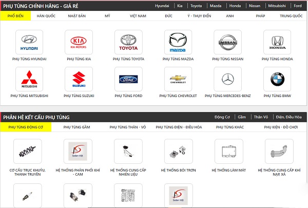Open the Mỹ tab
The width and height of the screenshot is (308, 208).
click(107, 16)
